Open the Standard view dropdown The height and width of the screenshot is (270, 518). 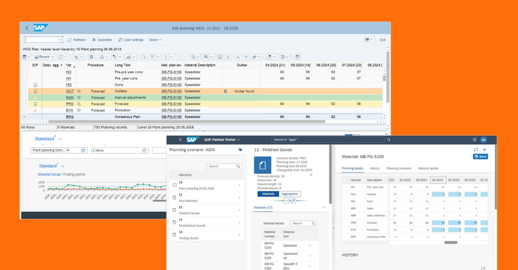pos(48,139)
